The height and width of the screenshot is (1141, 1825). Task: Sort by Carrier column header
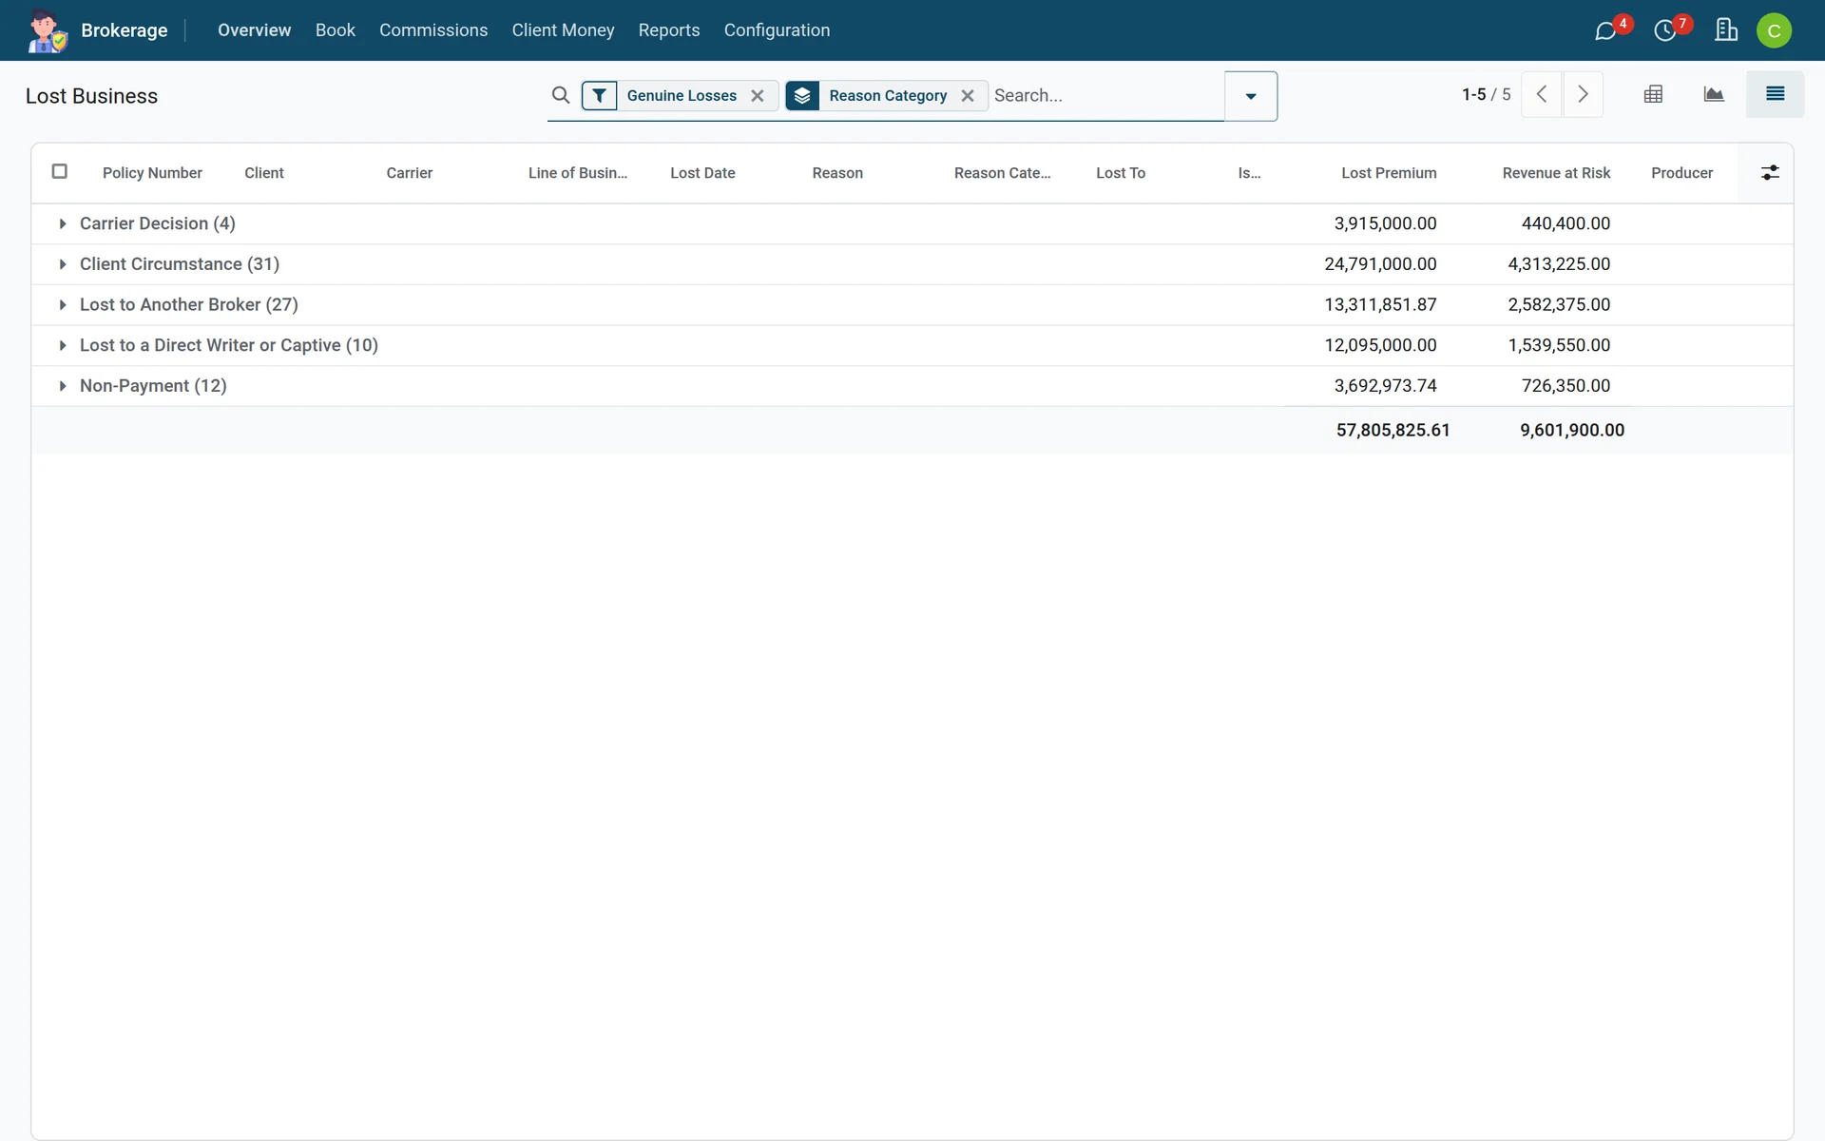coord(409,173)
